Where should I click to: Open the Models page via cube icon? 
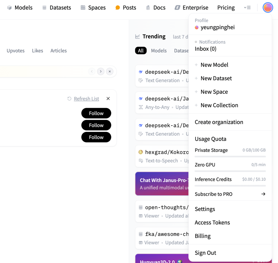pos(10,8)
